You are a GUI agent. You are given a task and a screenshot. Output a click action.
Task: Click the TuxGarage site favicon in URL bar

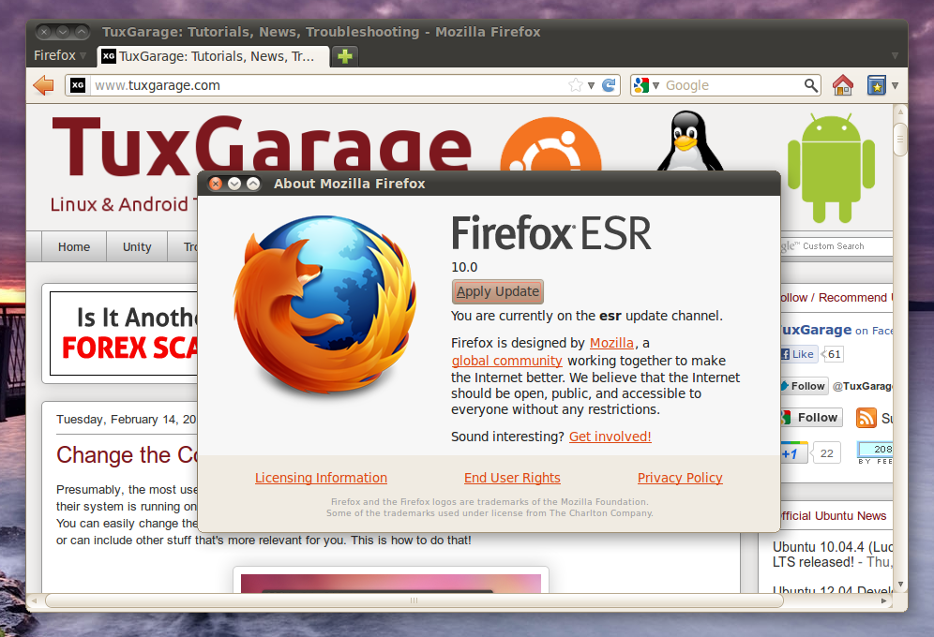click(78, 85)
